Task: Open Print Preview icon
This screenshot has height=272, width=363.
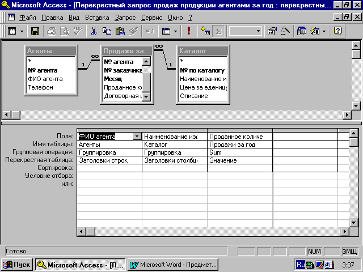Action: (65, 31)
